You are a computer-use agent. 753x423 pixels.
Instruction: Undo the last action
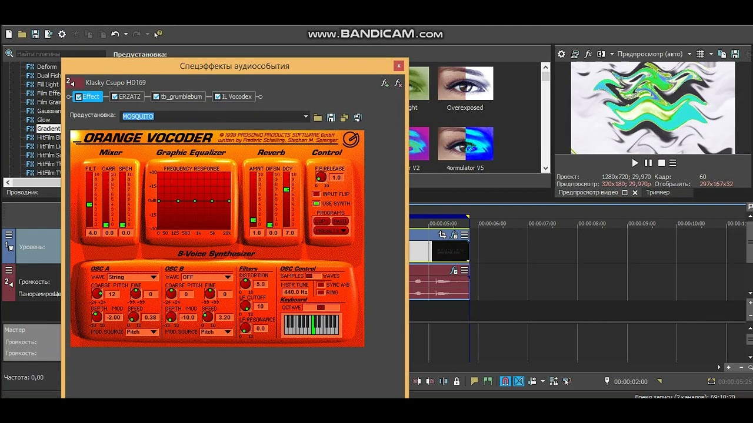(115, 35)
